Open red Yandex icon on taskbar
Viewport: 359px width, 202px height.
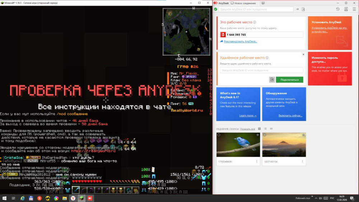39,198
